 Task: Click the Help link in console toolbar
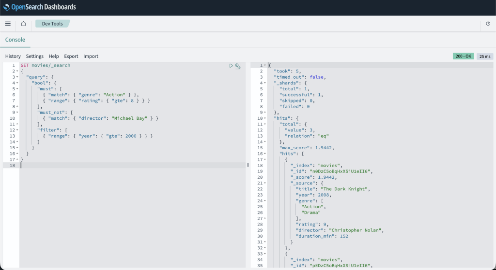pos(54,57)
